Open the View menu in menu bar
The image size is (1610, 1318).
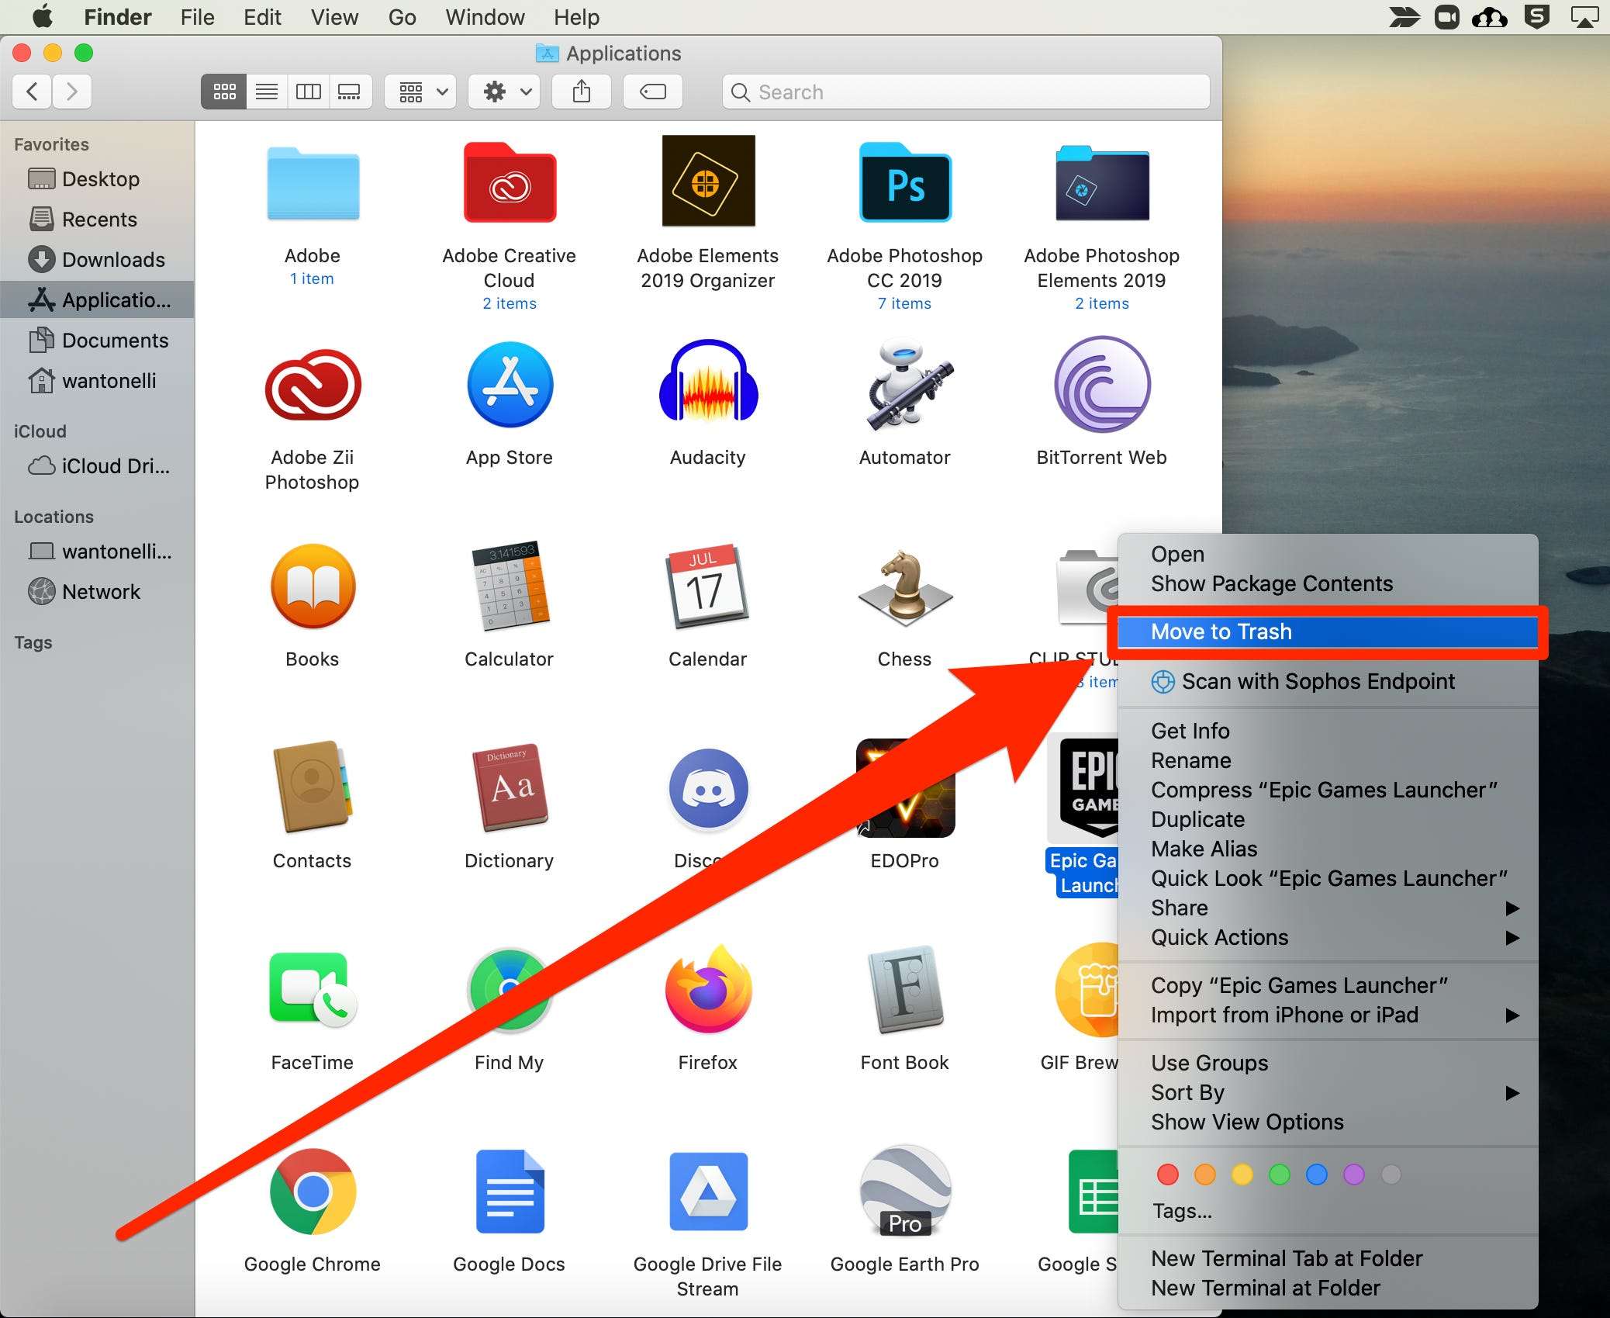click(x=334, y=17)
